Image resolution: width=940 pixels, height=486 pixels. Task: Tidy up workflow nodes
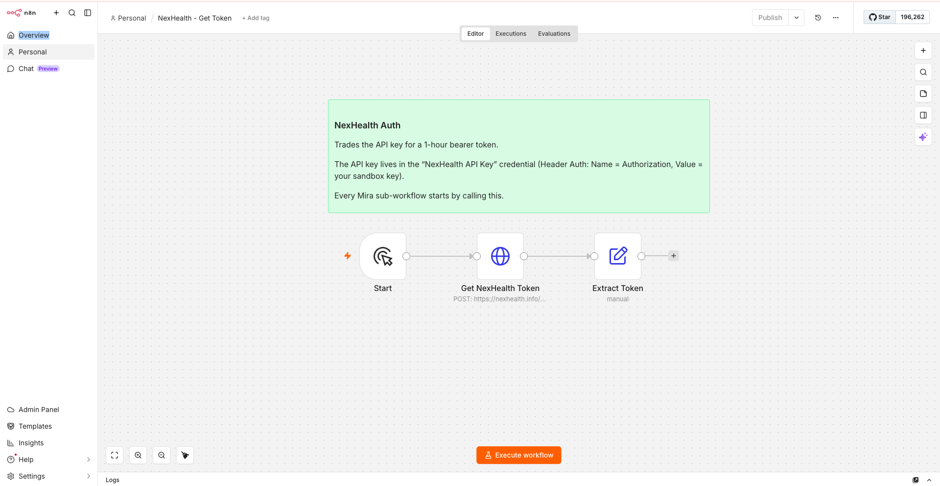click(185, 455)
